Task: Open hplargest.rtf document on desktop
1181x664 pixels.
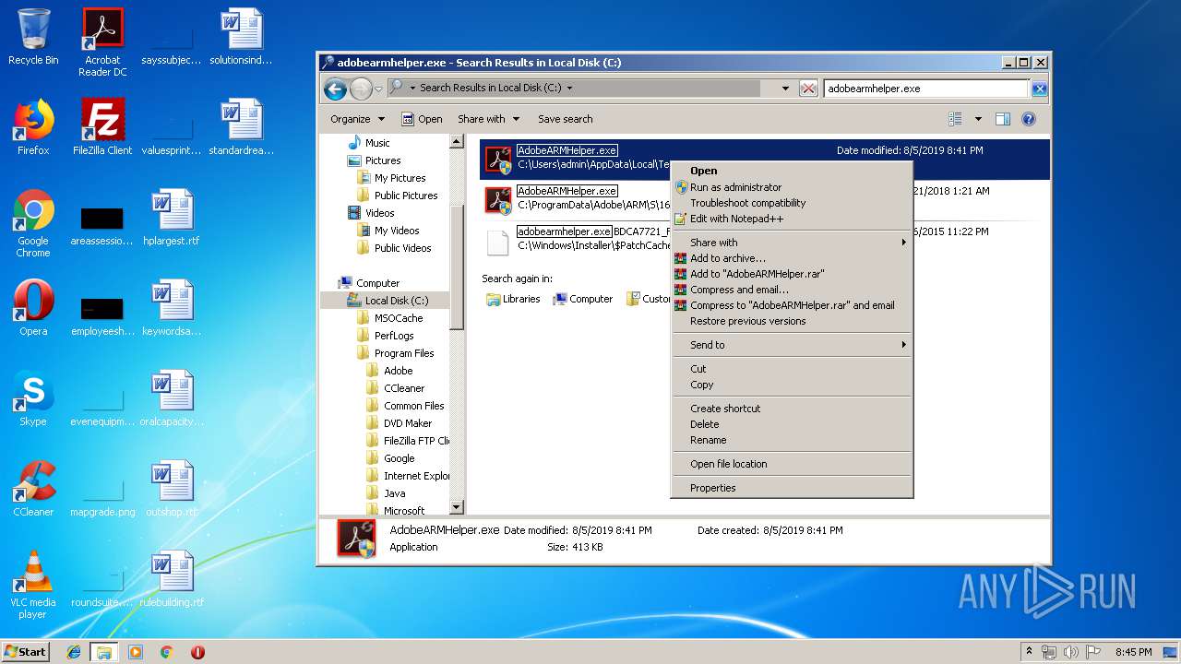Action: [172, 218]
